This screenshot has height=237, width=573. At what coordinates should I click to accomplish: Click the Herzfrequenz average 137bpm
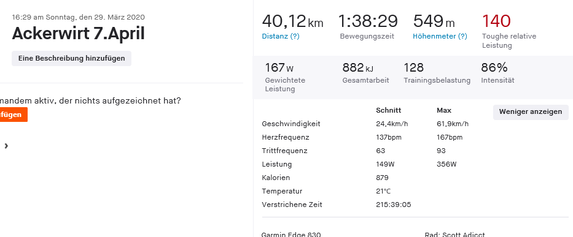(x=389, y=137)
